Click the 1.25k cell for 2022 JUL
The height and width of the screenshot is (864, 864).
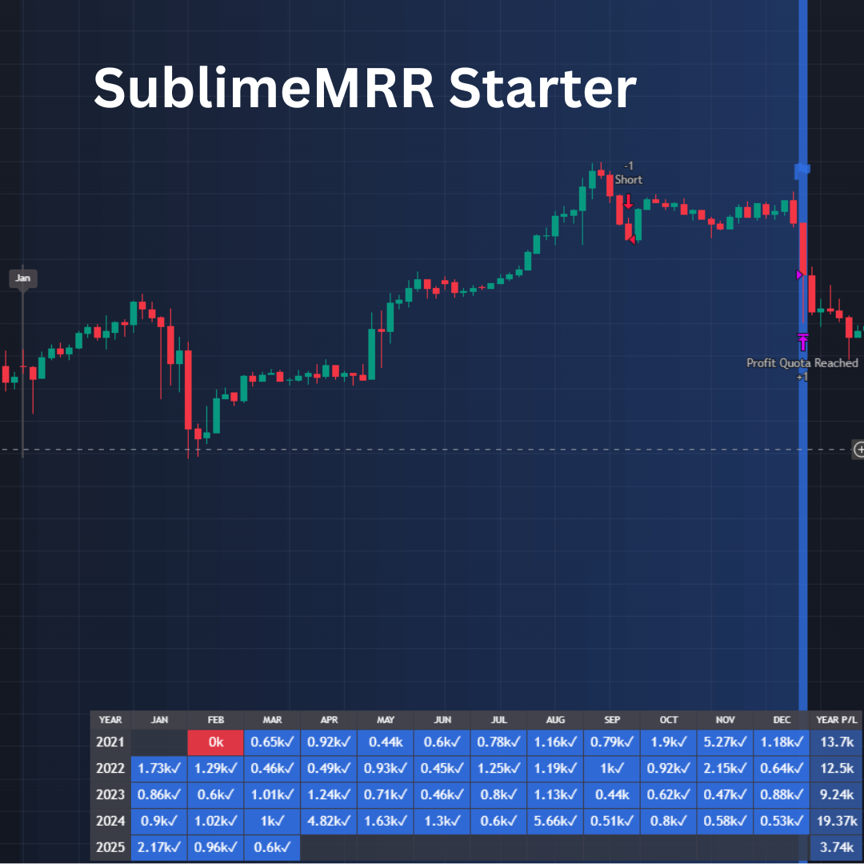click(x=498, y=768)
